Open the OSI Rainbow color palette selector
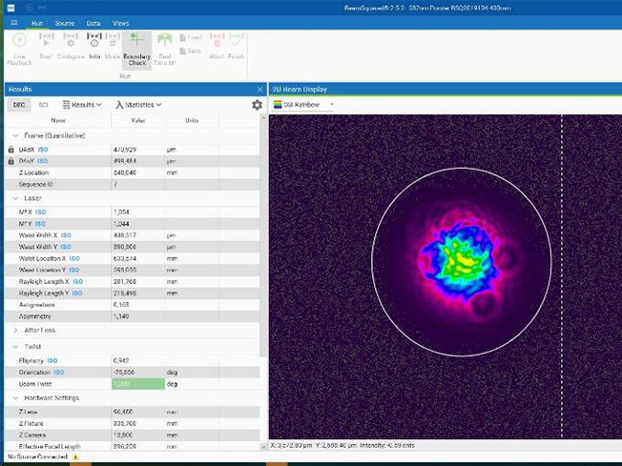 point(303,104)
